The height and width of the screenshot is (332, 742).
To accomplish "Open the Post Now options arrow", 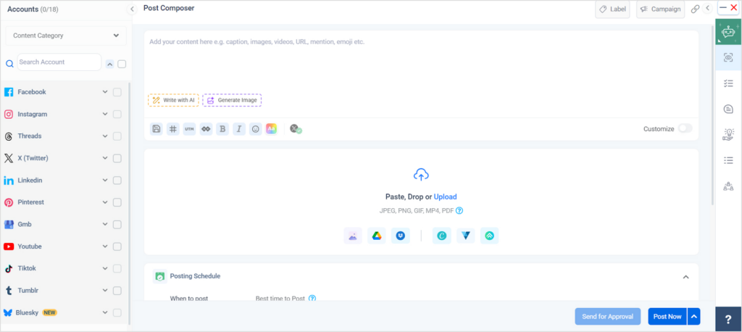I will pos(693,316).
